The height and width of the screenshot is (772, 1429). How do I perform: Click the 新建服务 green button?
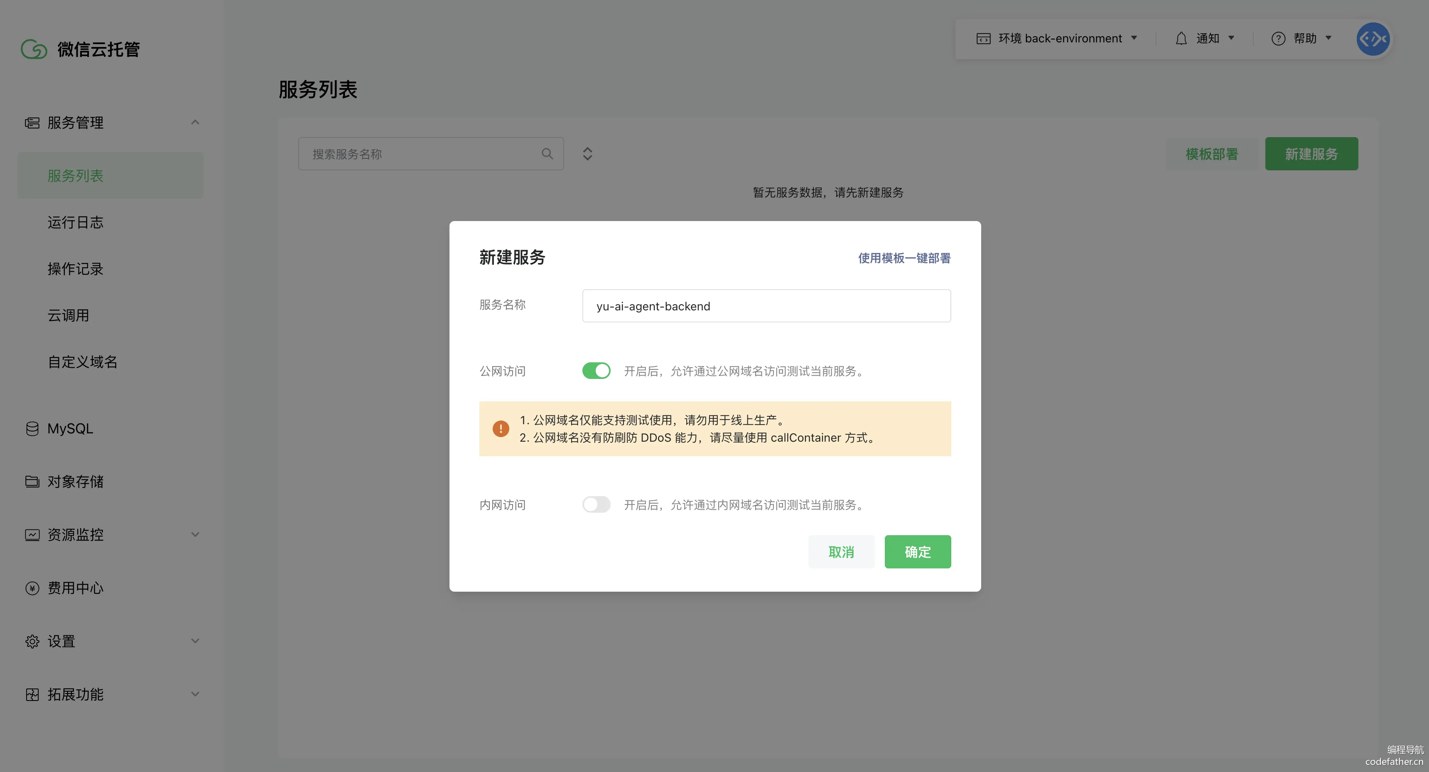click(x=1311, y=154)
